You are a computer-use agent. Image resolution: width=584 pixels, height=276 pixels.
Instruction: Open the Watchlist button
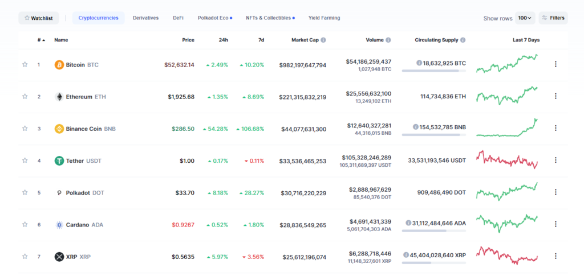point(39,18)
